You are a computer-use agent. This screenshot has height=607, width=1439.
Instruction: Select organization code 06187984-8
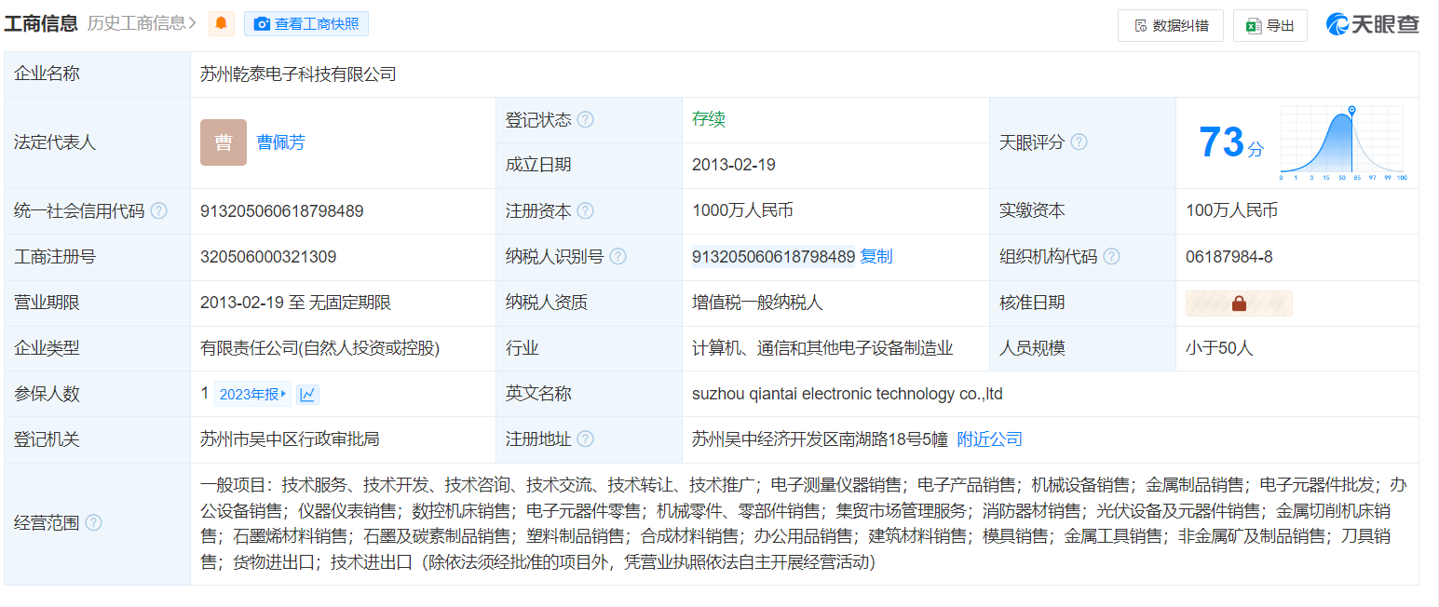click(1229, 257)
